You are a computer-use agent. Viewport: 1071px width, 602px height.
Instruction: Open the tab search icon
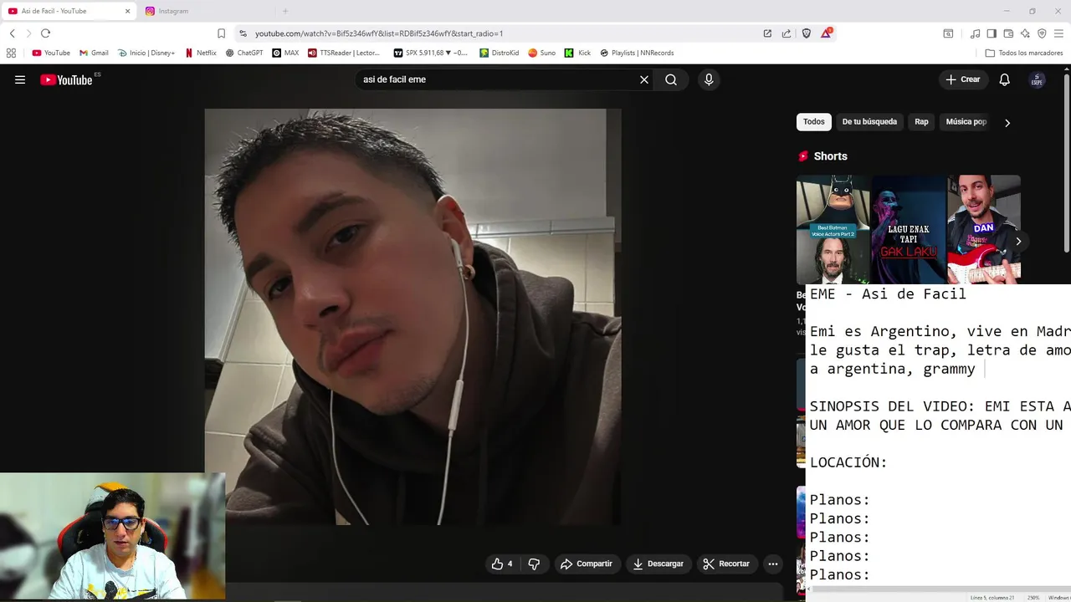pos(948,33)
